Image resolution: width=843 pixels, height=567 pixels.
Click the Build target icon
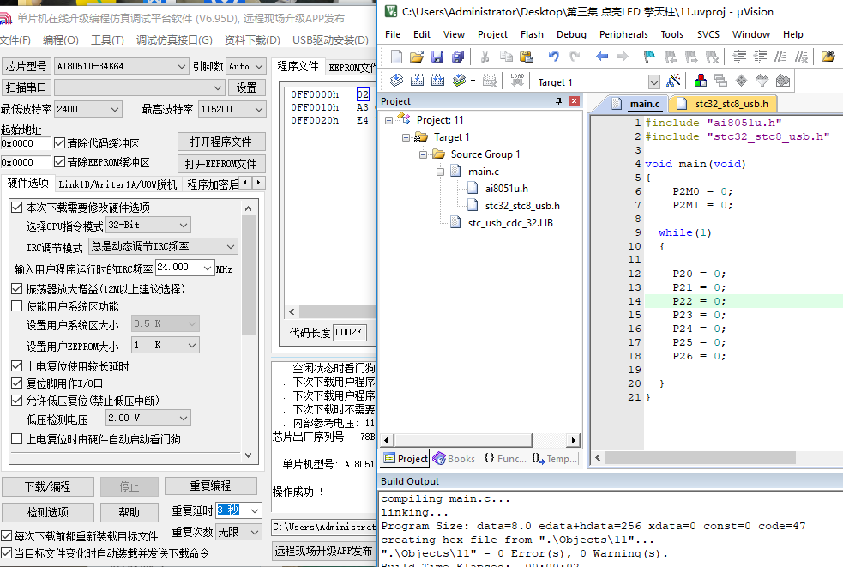(417, 81)
